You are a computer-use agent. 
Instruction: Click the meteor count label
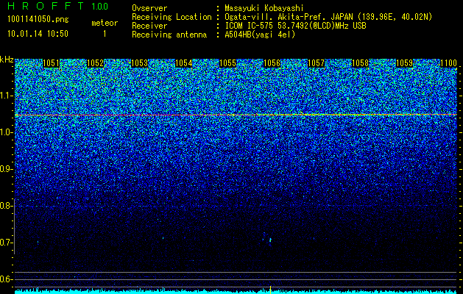point(105,23)
